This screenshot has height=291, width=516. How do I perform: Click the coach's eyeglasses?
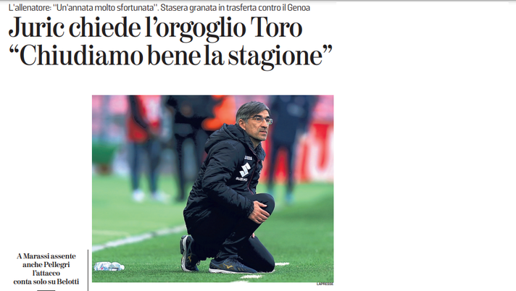[x=262, y=121]
